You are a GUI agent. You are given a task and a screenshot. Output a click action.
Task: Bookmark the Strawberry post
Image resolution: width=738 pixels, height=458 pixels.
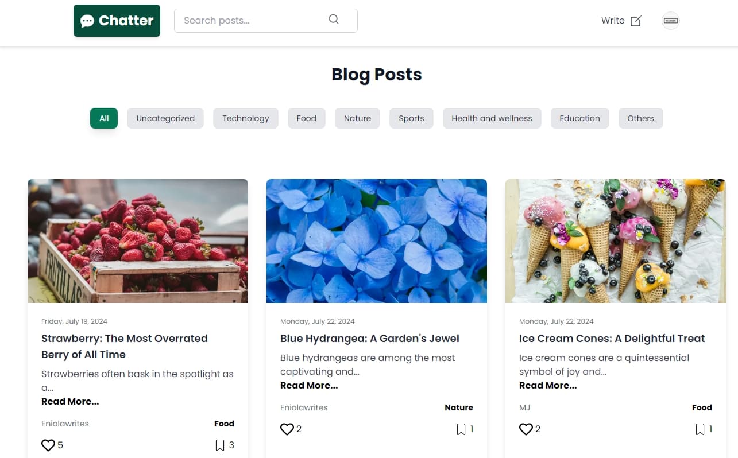[x=220, y=445]
